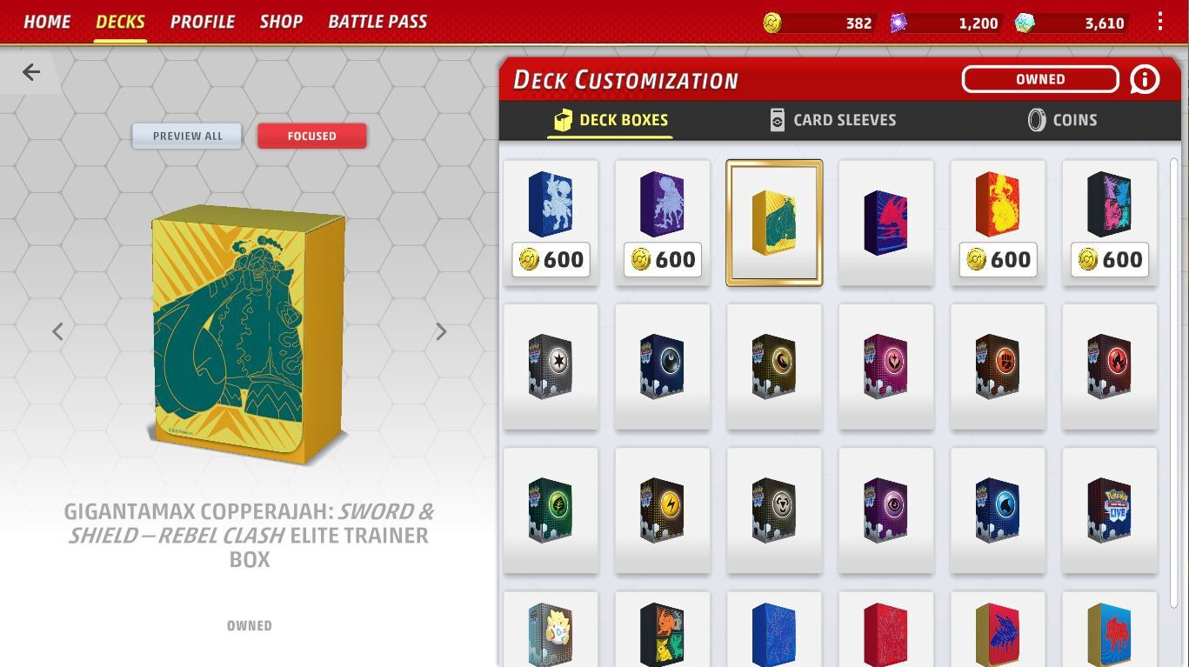Screen dimensions: 1189x667
Task: Toggle the Owned filter
Action: point(1040,79)
